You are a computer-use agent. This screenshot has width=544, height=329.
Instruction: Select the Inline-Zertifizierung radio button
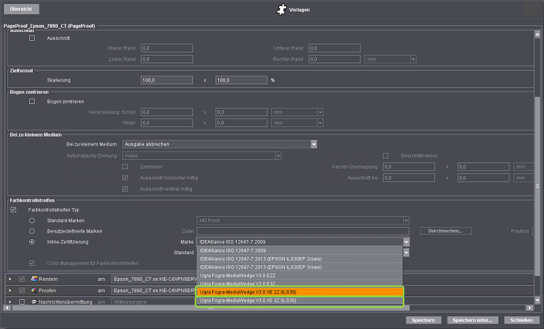coord(32,242)
